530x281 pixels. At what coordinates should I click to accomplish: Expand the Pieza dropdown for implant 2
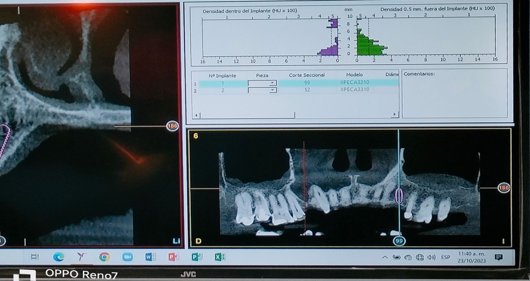(272, 90)
